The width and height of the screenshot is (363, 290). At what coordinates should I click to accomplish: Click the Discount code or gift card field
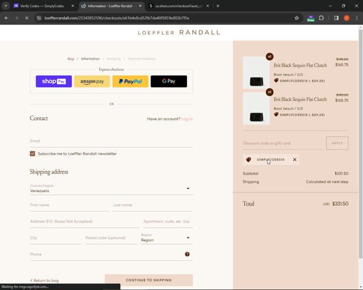coord(282,143)
